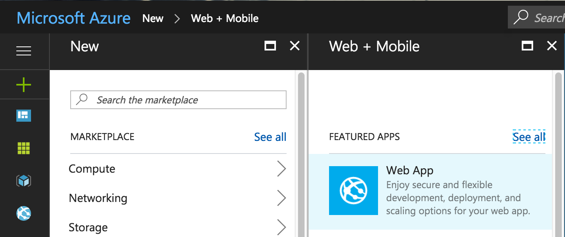Screen dimensions: 565x237
Task: Open the All resources grid icon
Action: click(24, 148)
